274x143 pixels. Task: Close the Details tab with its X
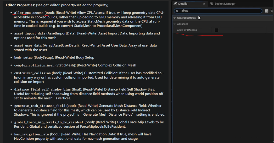click(204, 4)
